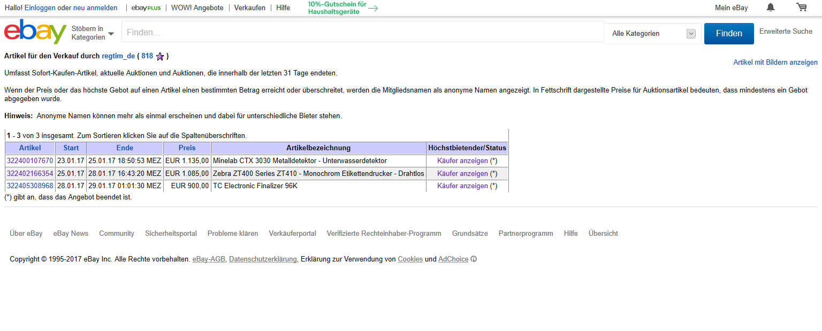Open Hilfe footer link
This screenshot has height=331, width=822.
point(571,234)
